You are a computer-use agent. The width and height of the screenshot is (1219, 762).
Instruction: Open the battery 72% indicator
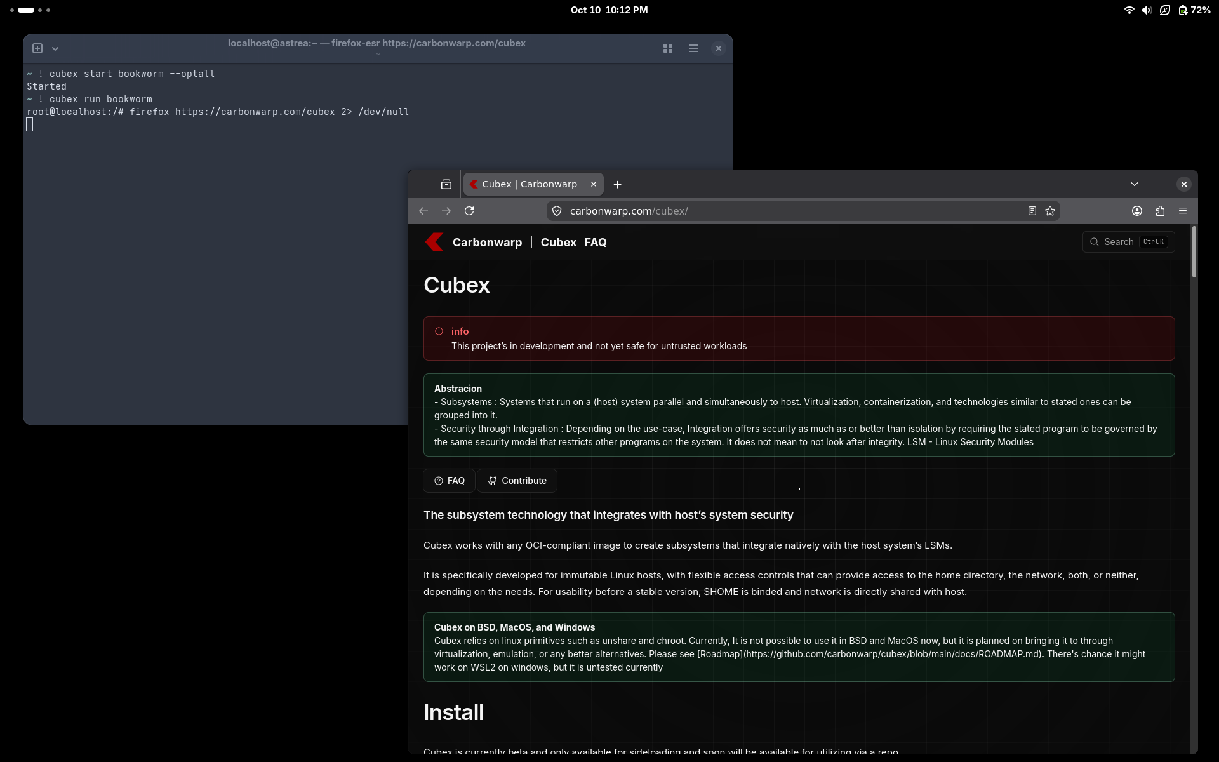tap(1194, 10)
